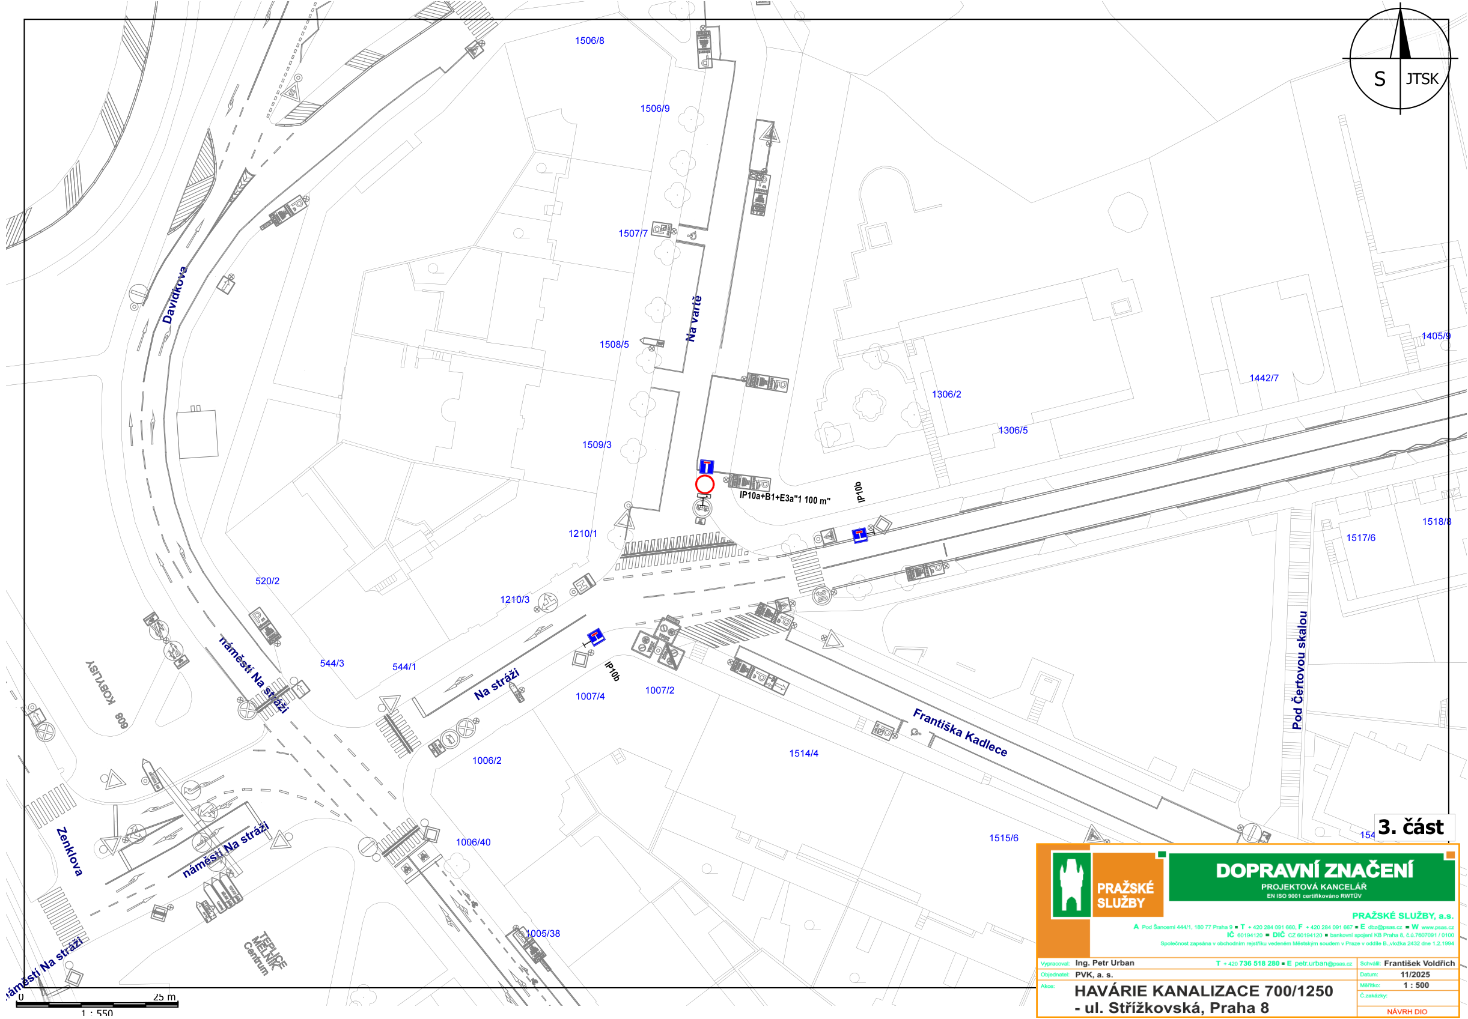Select the approver name František Voldřich

[1419, 963]
